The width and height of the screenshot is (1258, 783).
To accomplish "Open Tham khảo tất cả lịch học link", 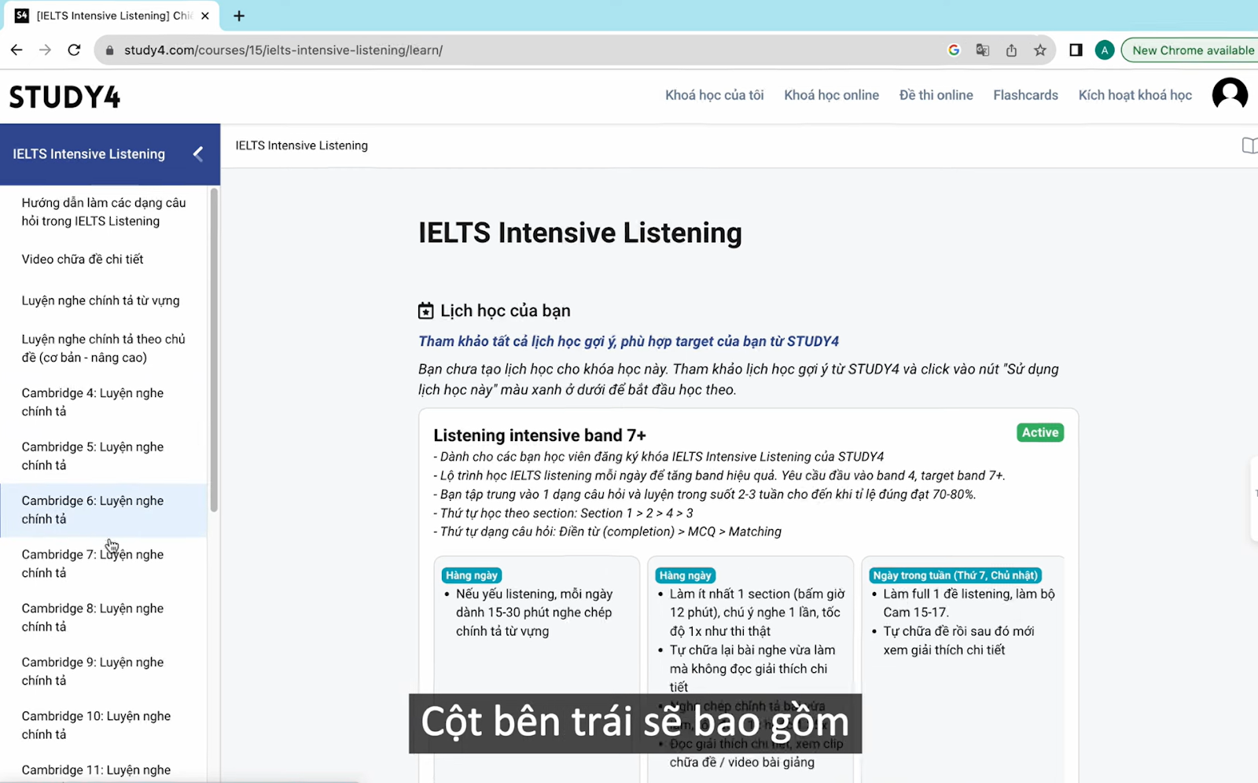I will tap(628, 341).
